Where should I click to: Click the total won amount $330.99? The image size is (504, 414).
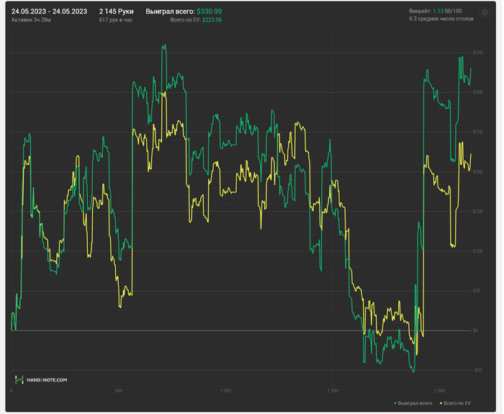[209, 12]
